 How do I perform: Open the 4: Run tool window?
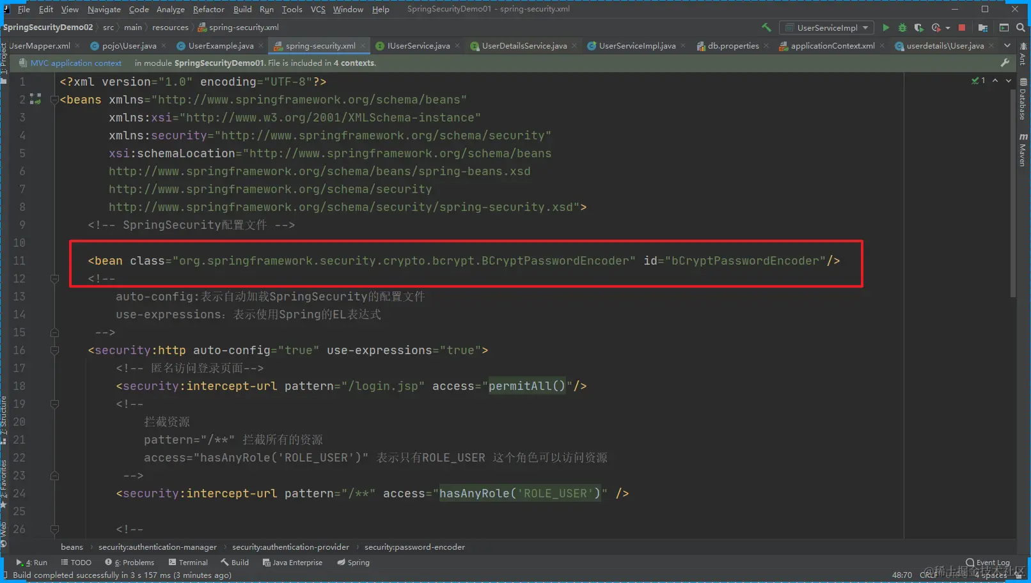pos(32,563)
